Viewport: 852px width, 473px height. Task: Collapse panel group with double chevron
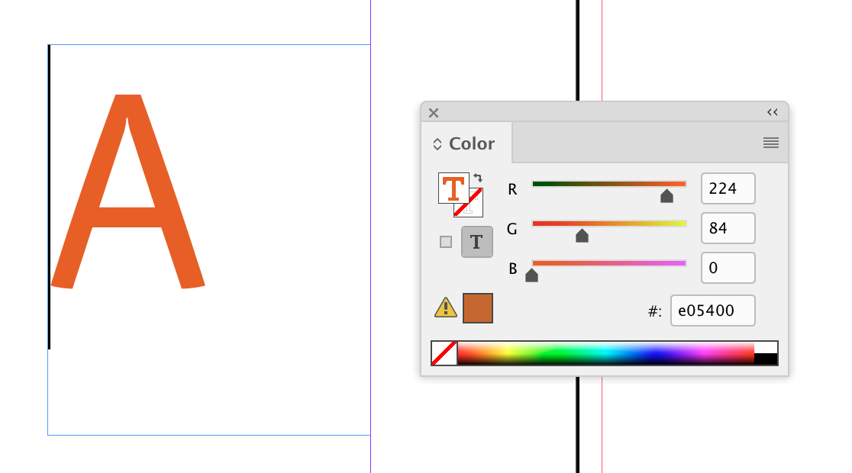pyautogui.click(x=772, y=111)
